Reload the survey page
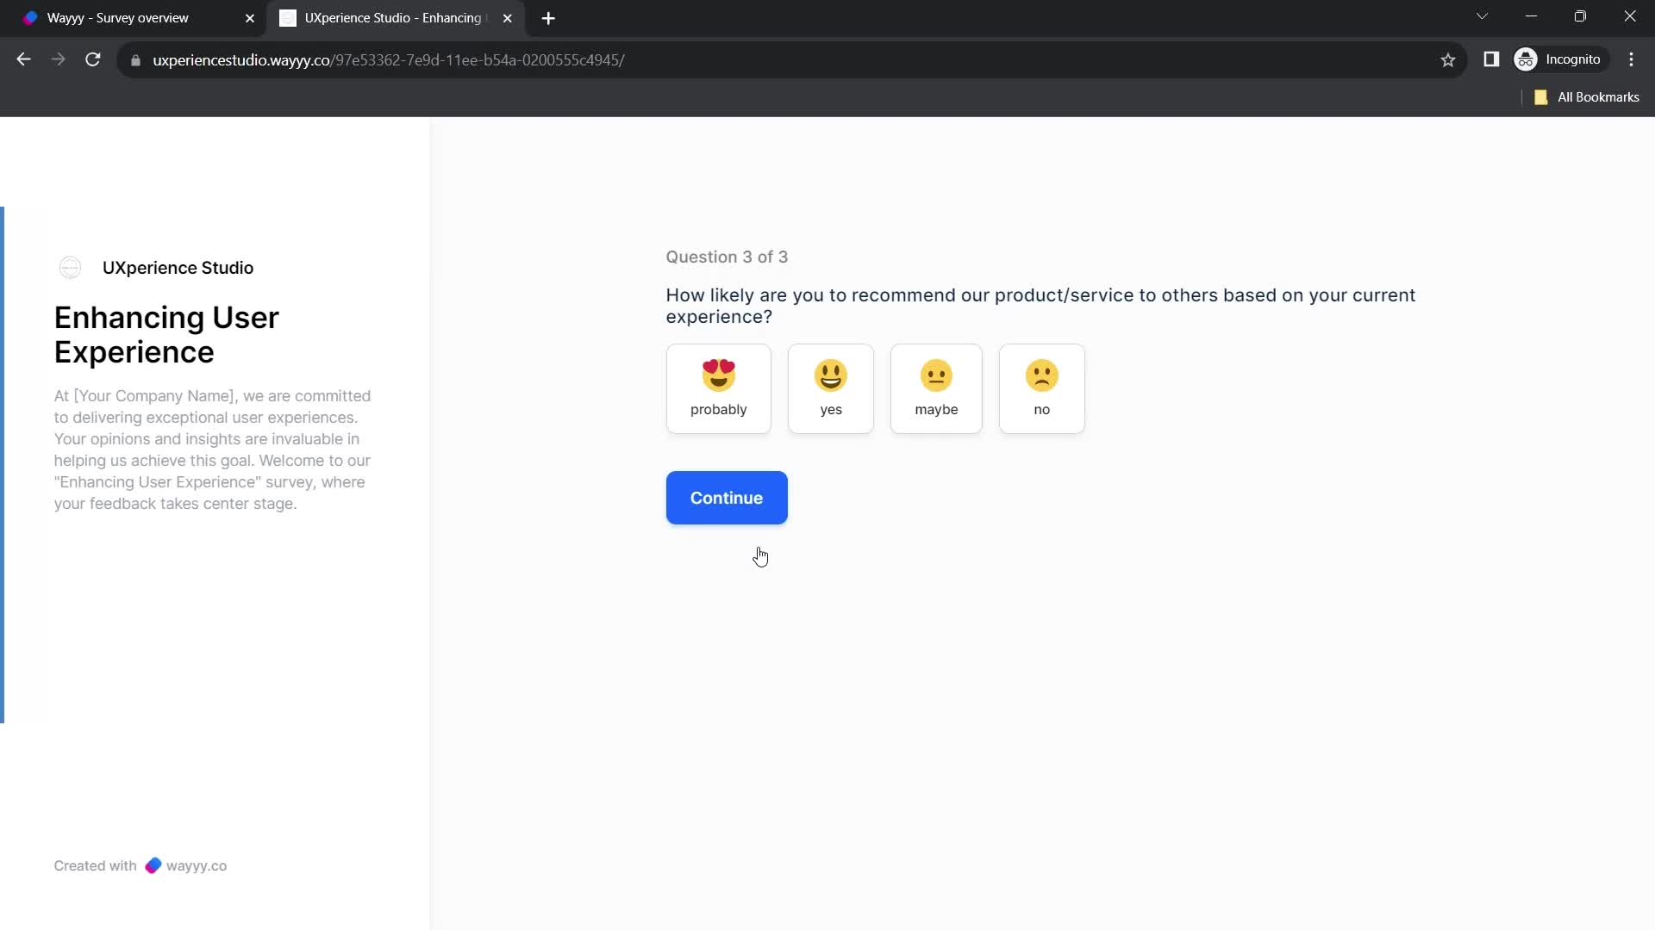Viewport: 1655px width, 930px height. pos(93,59)
